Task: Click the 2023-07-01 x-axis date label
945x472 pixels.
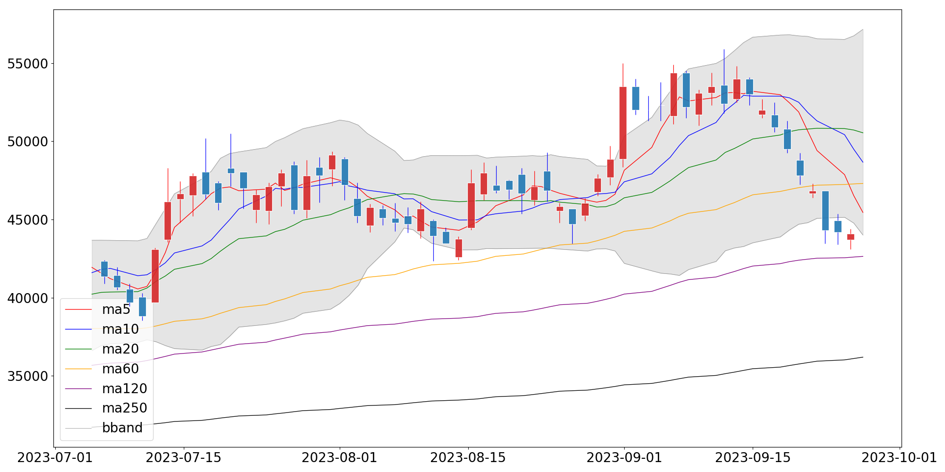Action: [55, 458]
